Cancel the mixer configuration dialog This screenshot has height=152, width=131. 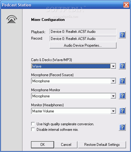coord(66,145)
